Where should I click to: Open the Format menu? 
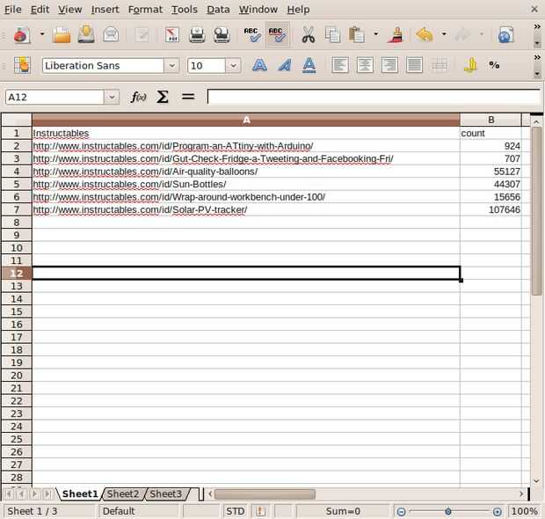pyautogui.click(x=145, y=10)
